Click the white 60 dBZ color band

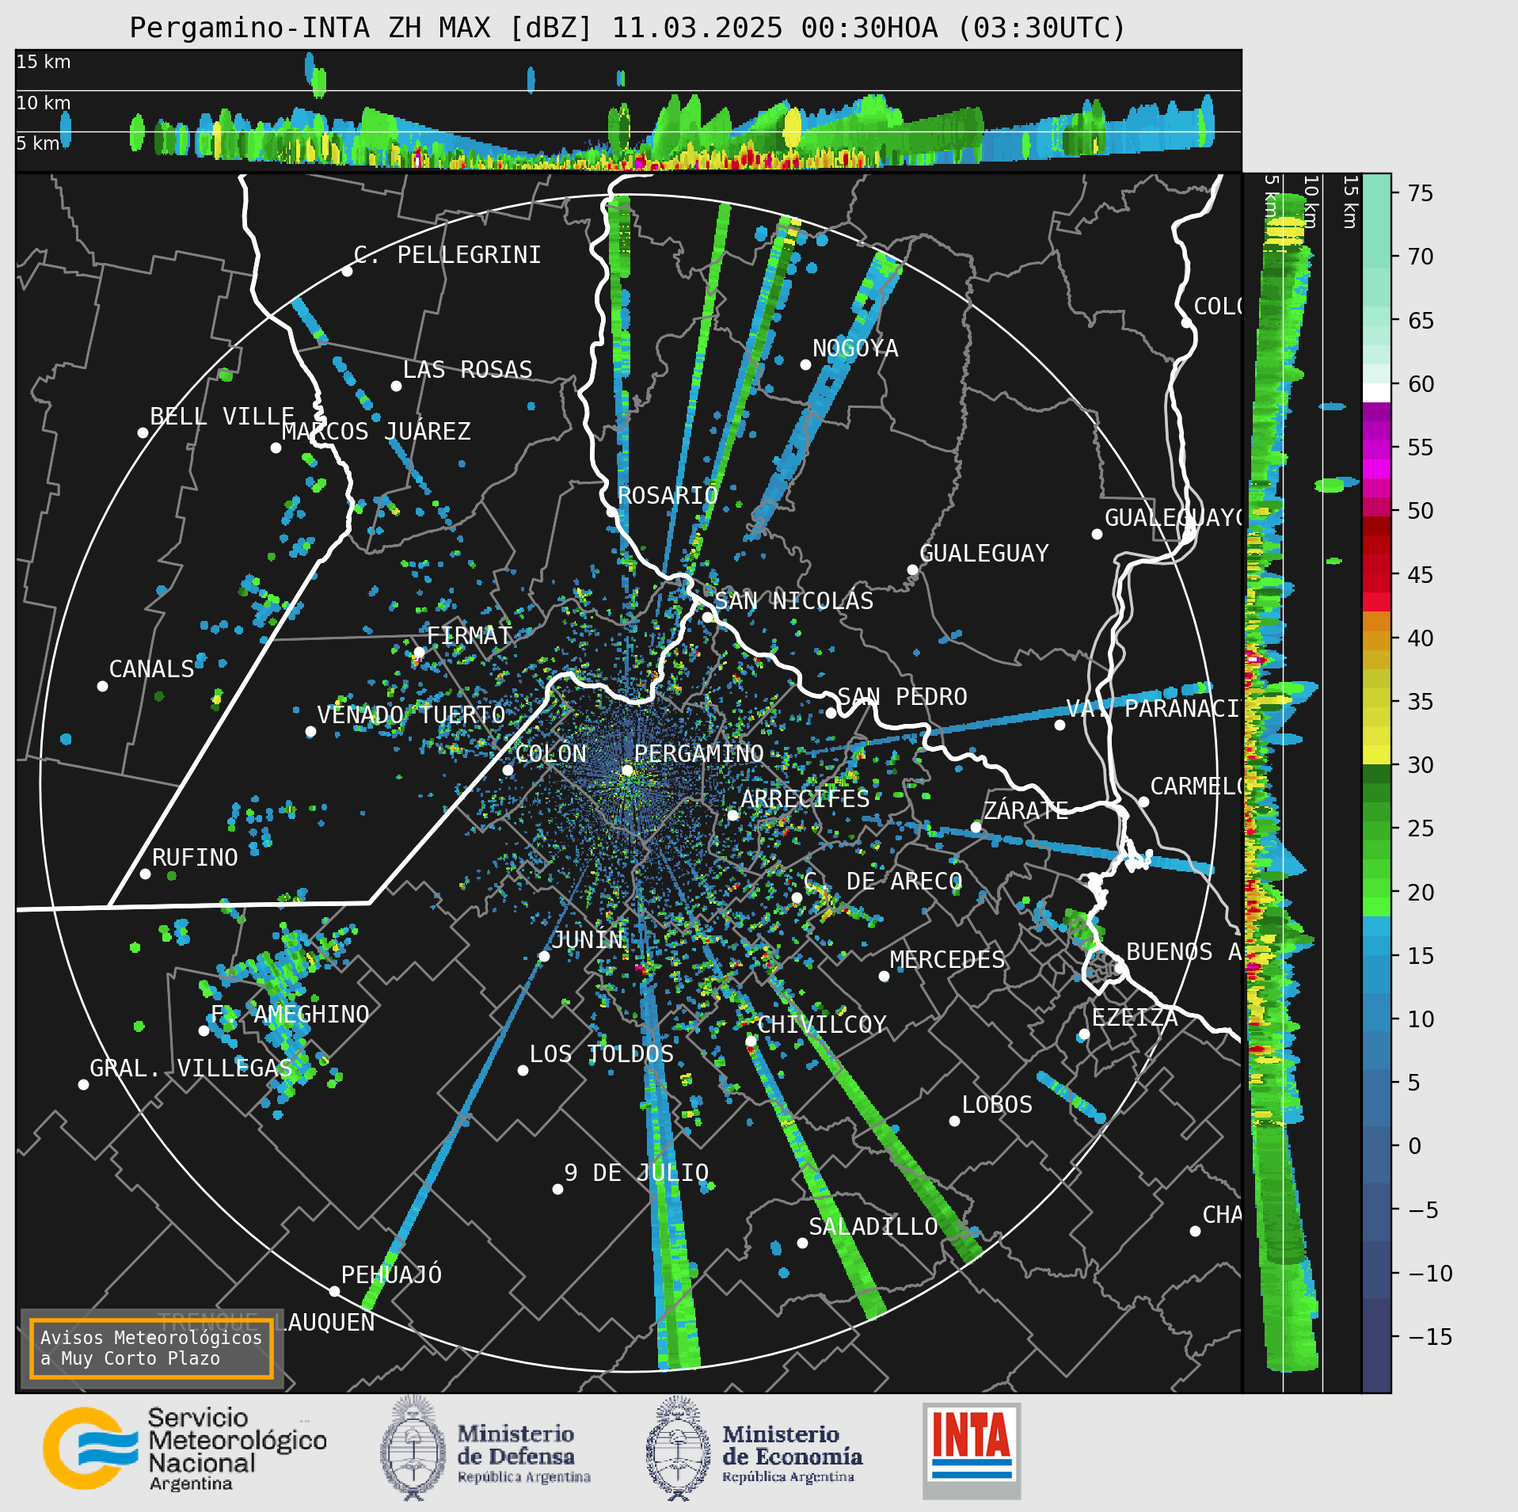[x=1376, y=393]
